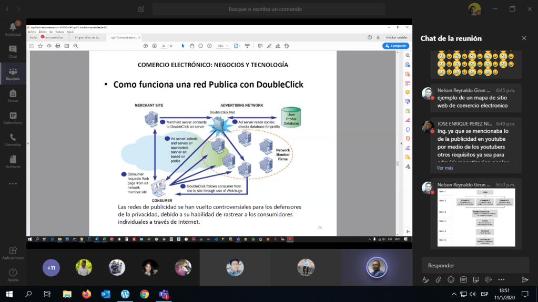Open Calendario in the Teams sidebar

point(13,118)
